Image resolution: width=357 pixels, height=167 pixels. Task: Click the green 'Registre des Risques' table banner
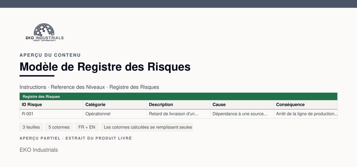tap(178, 96)
